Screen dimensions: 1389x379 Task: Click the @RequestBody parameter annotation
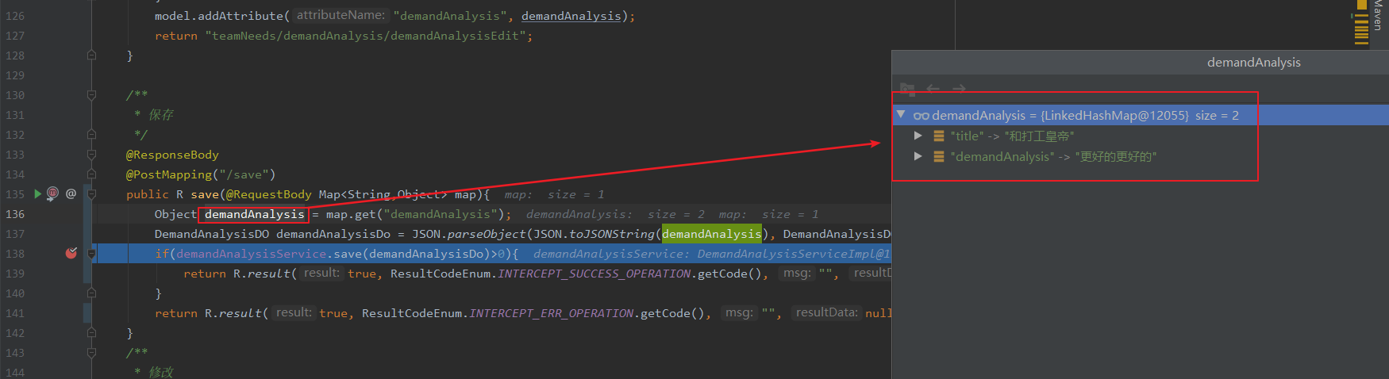[x=269, y=194]
